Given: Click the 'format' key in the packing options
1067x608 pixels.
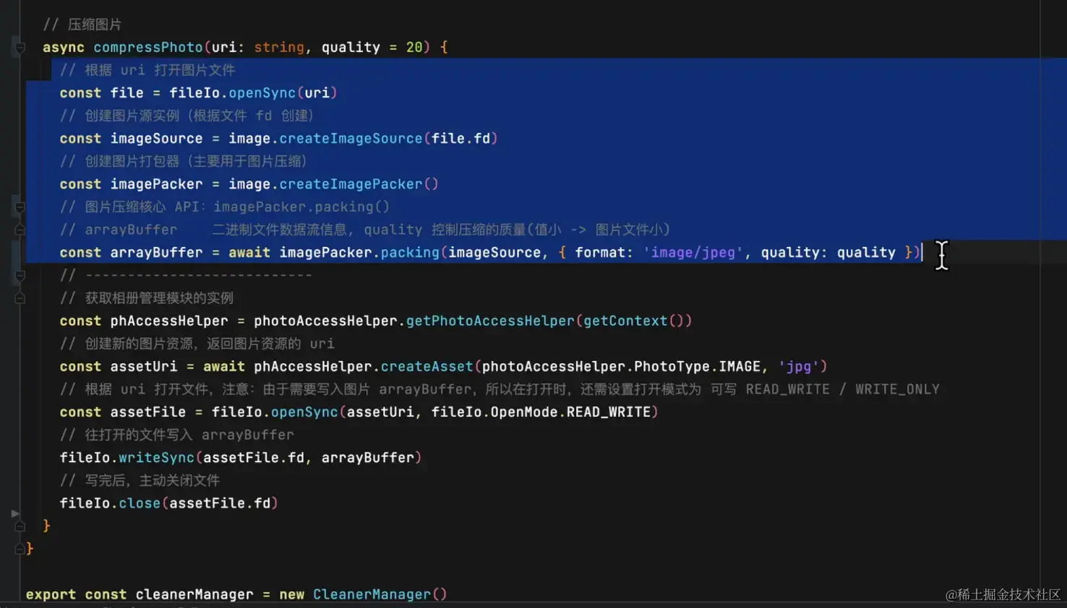Looking at the screenshot, I should click(600, 253).
